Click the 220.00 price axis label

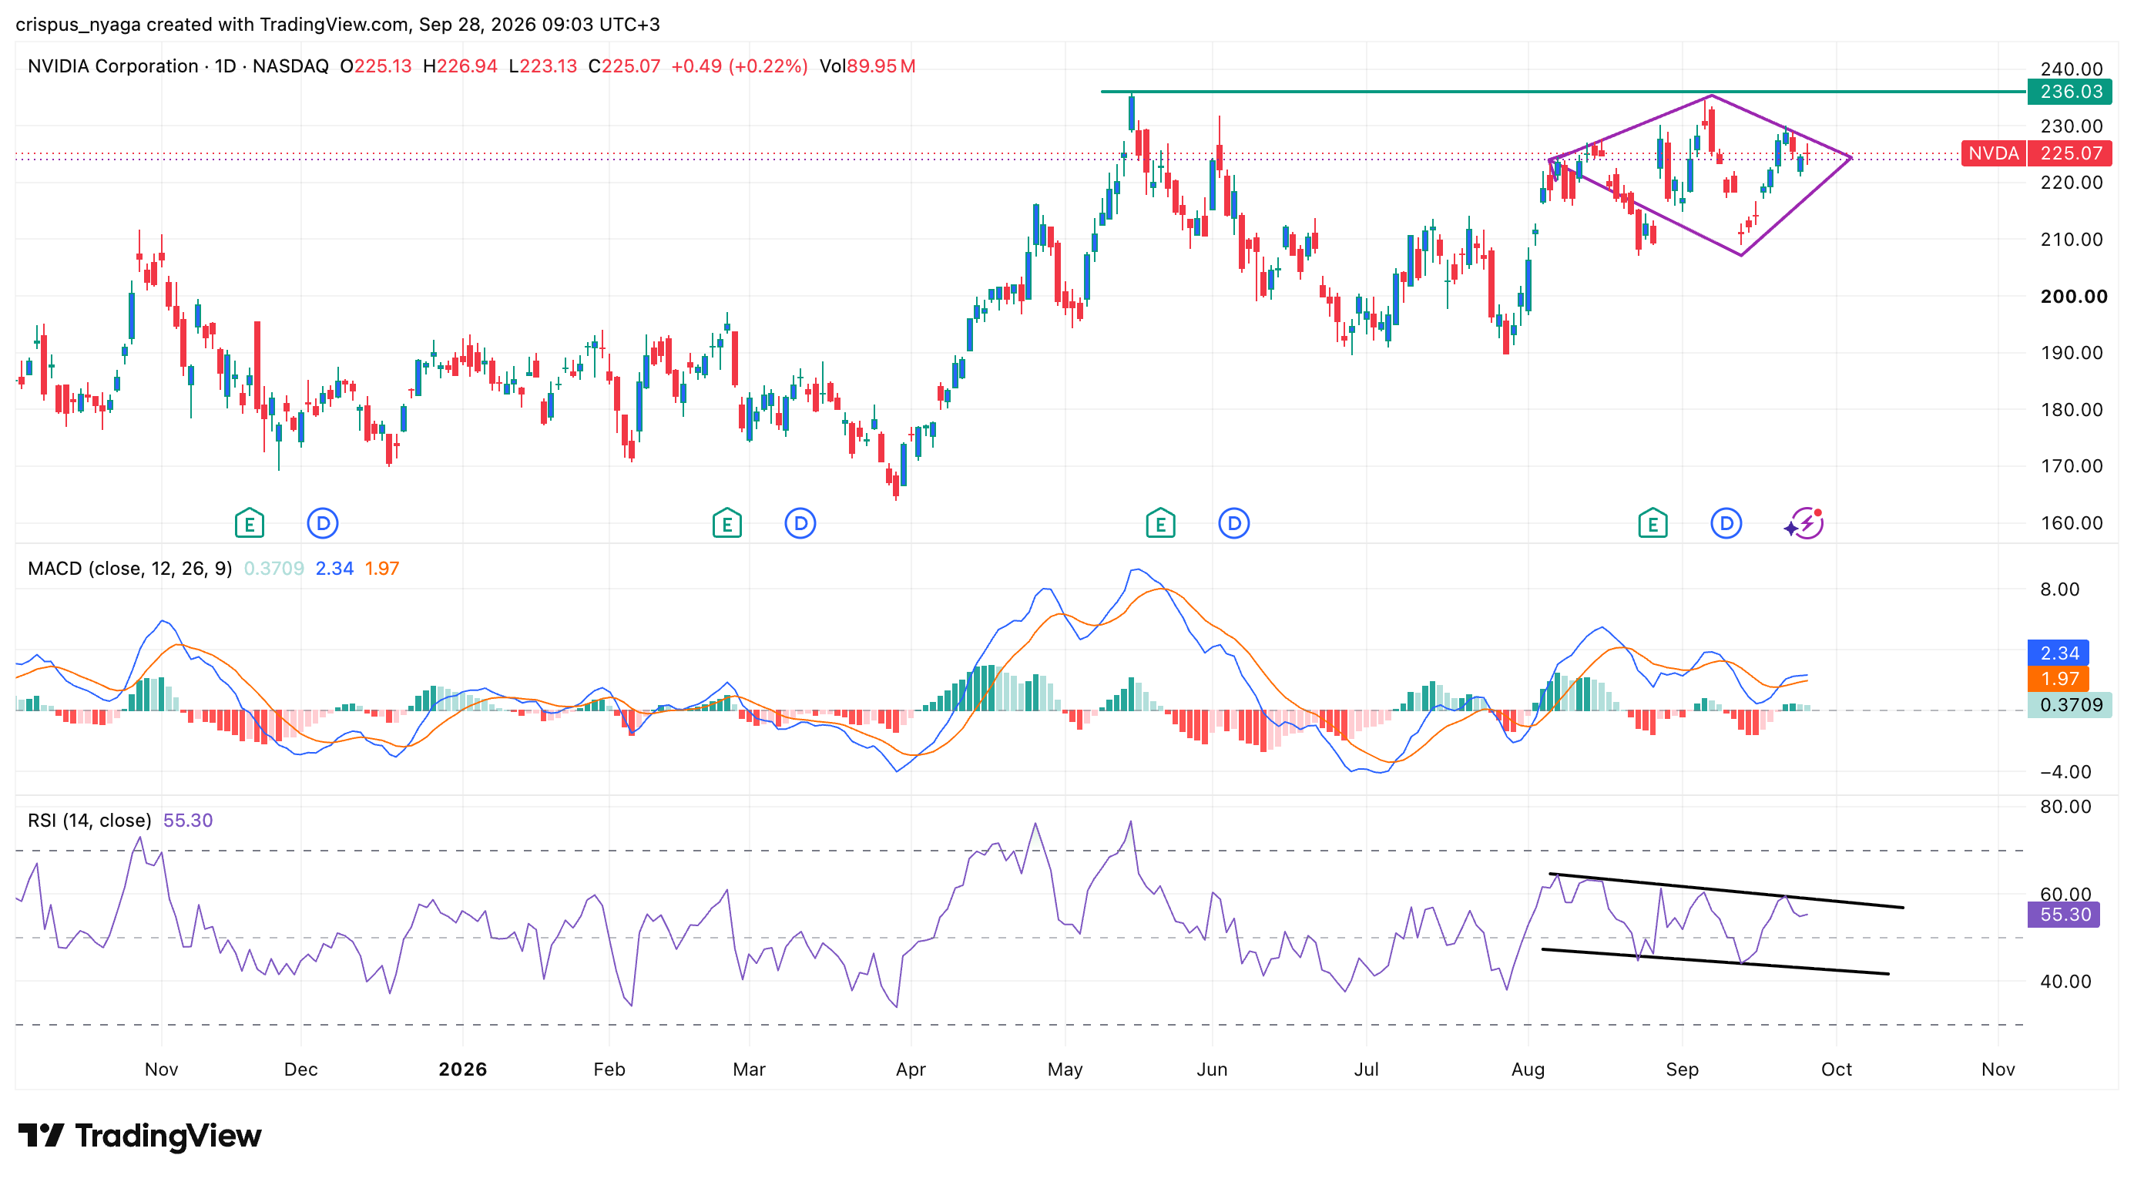2071,182
